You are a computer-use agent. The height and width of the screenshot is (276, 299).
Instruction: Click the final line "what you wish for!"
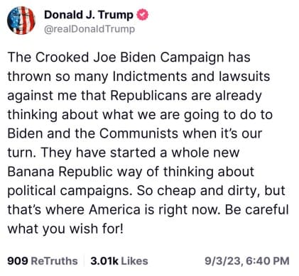pyautogui.click(x=65, y=229)
